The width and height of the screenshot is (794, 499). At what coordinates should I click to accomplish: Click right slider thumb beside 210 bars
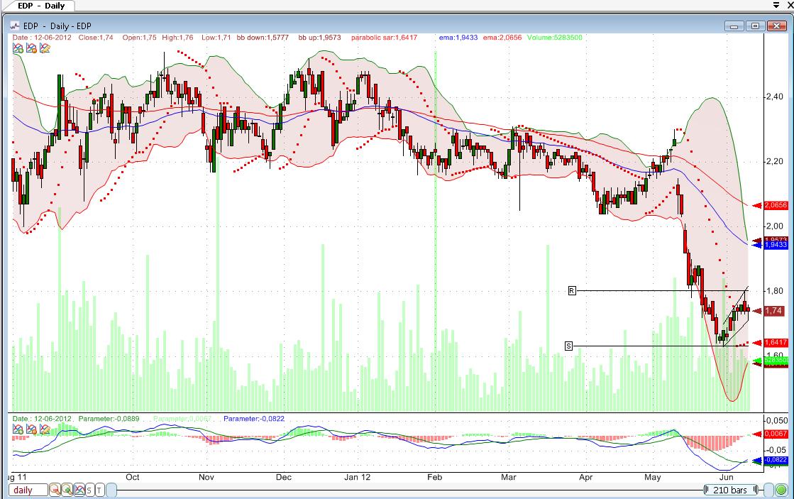(768, 490)
